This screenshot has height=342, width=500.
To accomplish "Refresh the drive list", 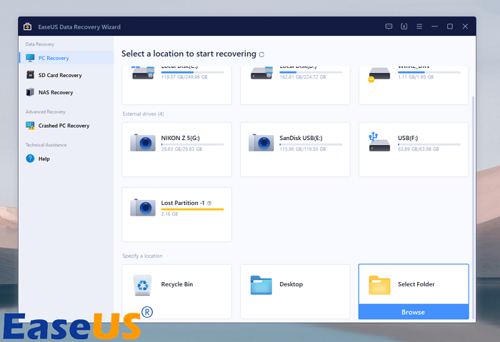I will [261, 54].
